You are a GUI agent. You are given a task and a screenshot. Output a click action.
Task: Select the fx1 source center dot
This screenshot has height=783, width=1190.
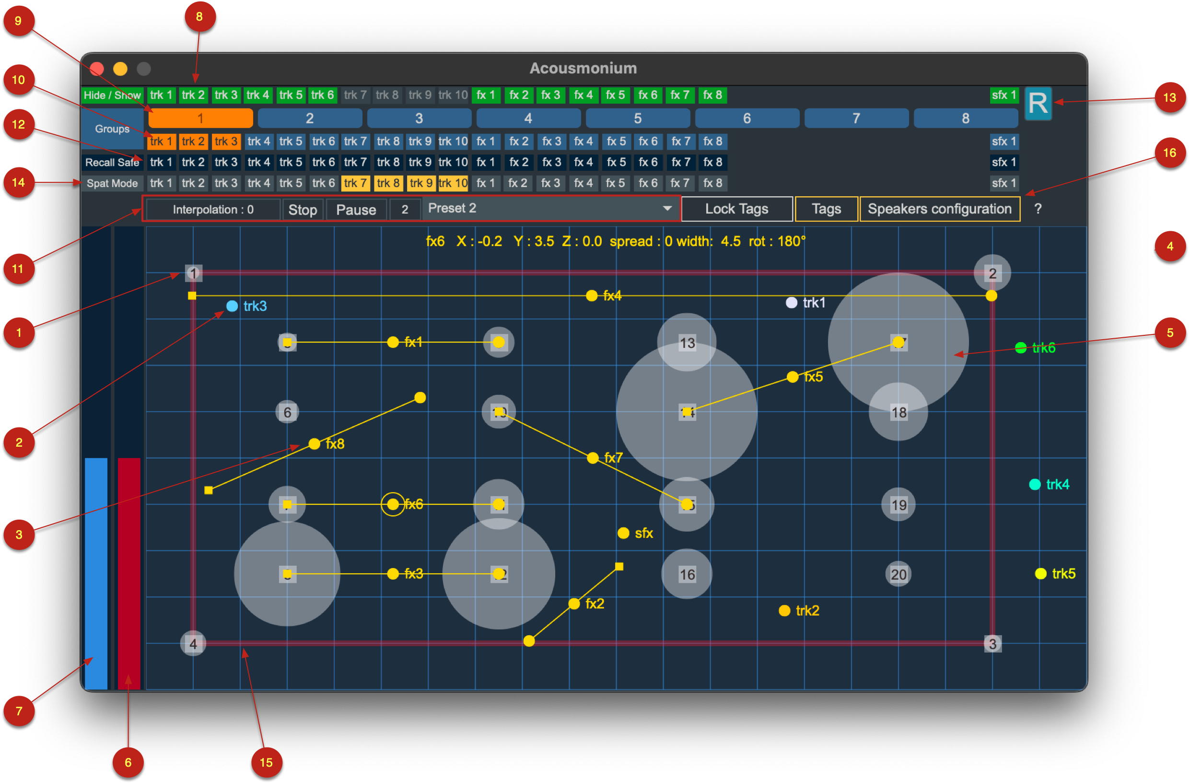tap(393, 342)
